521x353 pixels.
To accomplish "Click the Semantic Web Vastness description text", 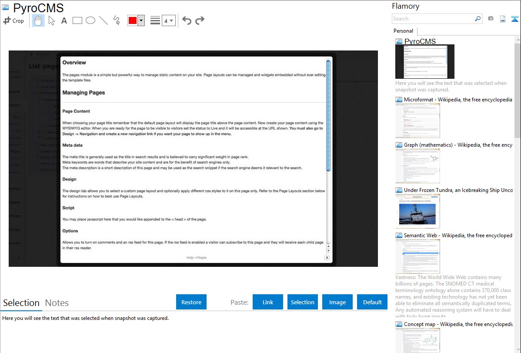I will pyautogui.click(x=454, y=296).
